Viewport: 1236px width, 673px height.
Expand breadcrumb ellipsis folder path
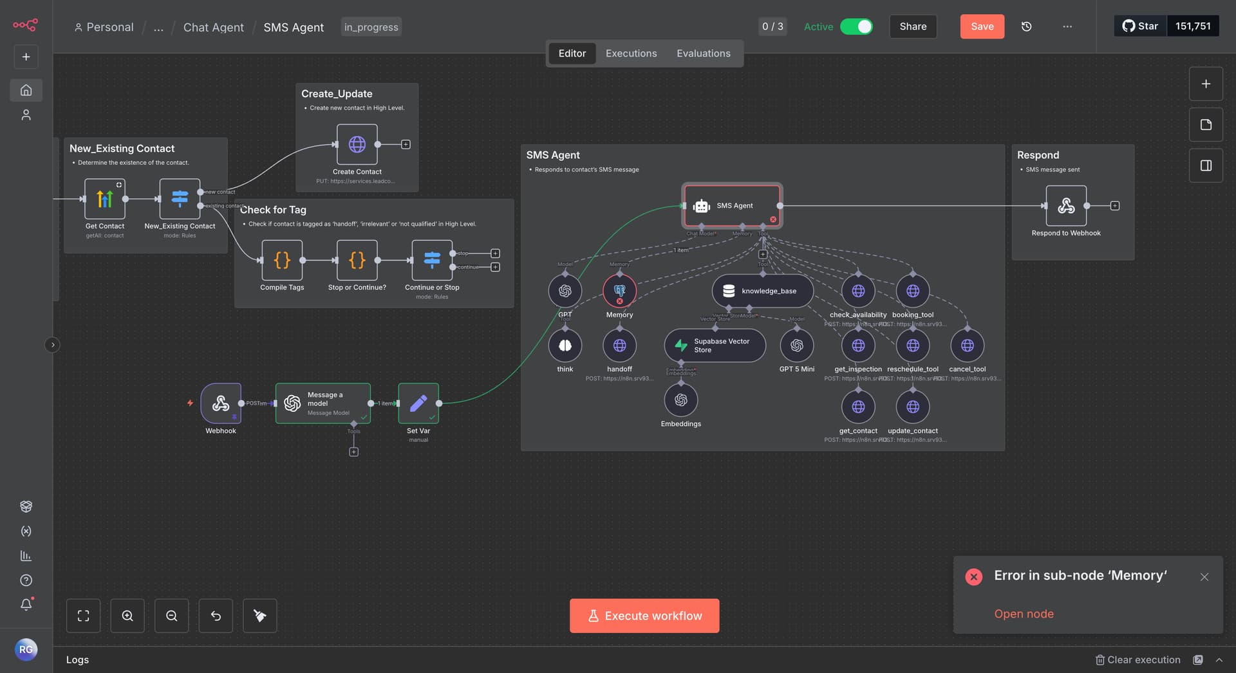coord(158,27)
